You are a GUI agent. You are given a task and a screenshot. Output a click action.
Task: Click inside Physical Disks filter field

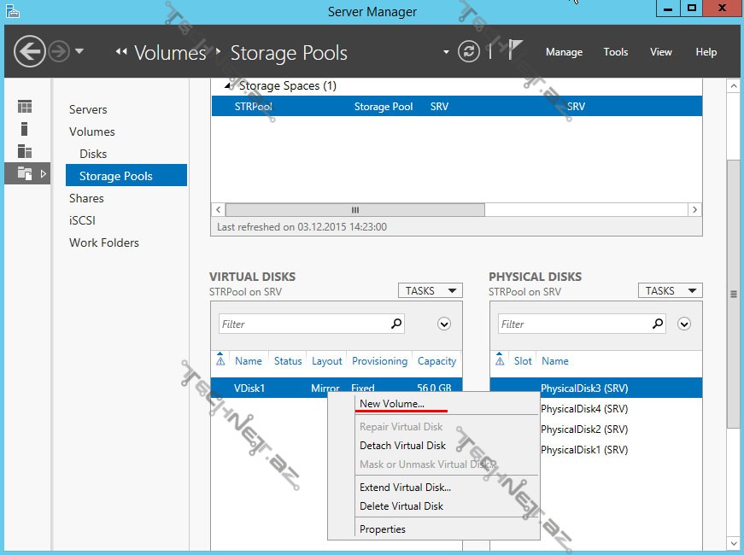tap(572, 324)
